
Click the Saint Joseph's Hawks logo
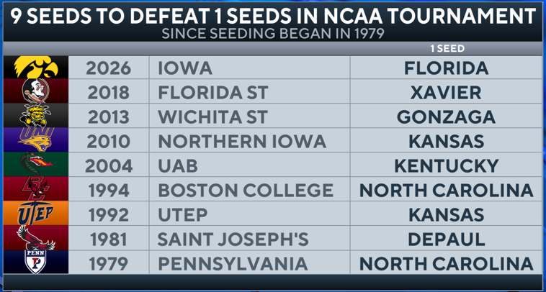(38, 238)
